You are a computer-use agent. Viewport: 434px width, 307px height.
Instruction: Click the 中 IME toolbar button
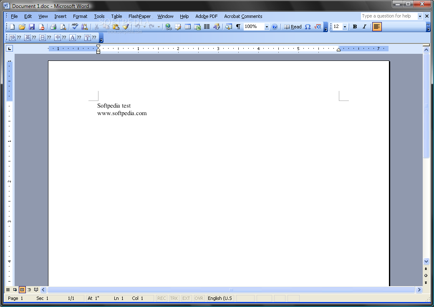[61, 38]
